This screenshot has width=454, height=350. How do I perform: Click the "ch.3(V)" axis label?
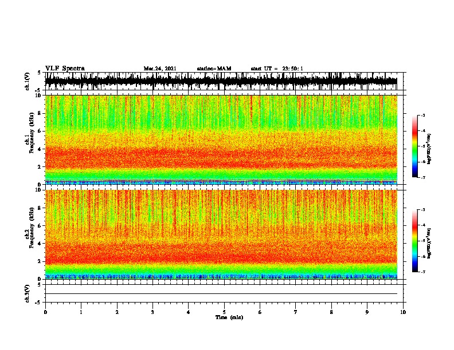(28, 294)
